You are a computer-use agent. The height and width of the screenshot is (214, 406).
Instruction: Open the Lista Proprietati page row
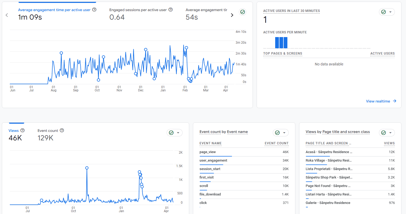(x=350, y=169)
